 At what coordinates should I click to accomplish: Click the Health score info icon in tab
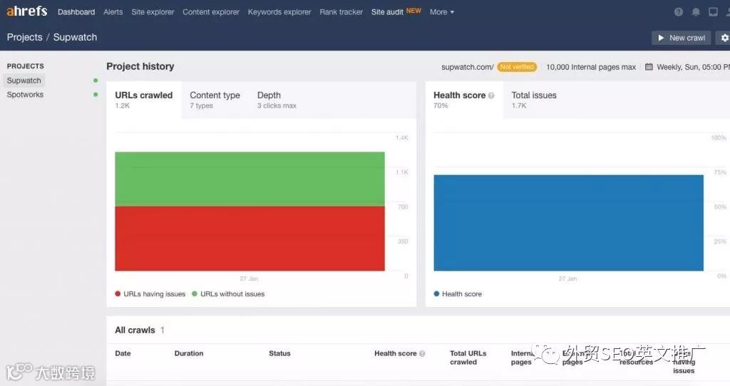point(491,95)
